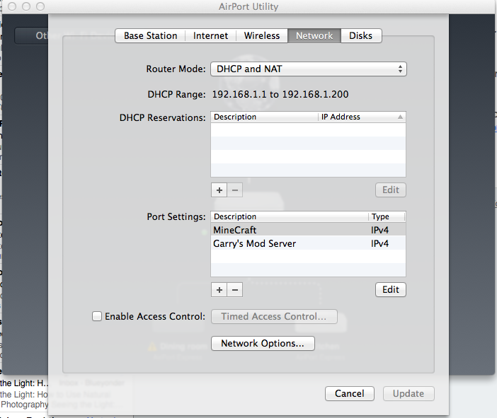The width and height of the screenshot is (497, 418).
Task: Open Network Options
Action: (x=263, y=344)
